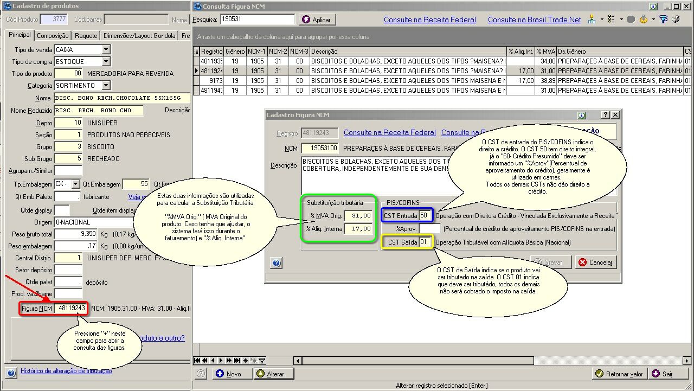Open dropdown arrow next to tree list icon
Image resolution: width=694 pixels, height=391 pixels.
pyautogui.click(x=621, y=19)
